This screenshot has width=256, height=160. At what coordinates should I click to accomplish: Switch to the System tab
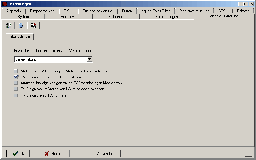[23, 17]
